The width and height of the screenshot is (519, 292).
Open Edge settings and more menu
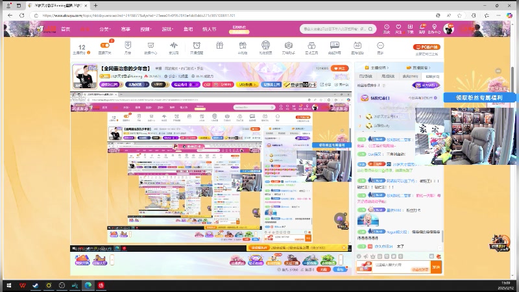click(498, 16)
